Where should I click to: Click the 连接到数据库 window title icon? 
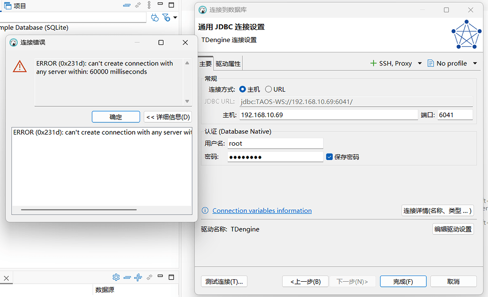[203, 10]
